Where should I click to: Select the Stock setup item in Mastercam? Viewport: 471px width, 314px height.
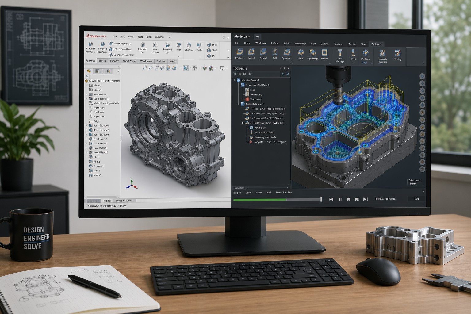coord(254,99)
